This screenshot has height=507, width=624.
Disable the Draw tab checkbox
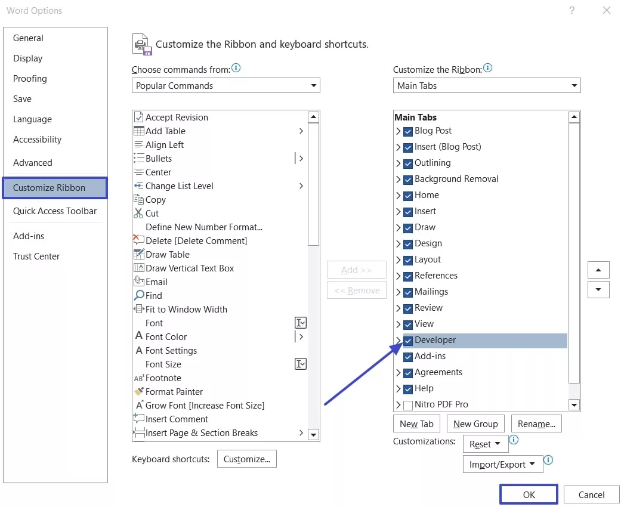click(408, 228)
